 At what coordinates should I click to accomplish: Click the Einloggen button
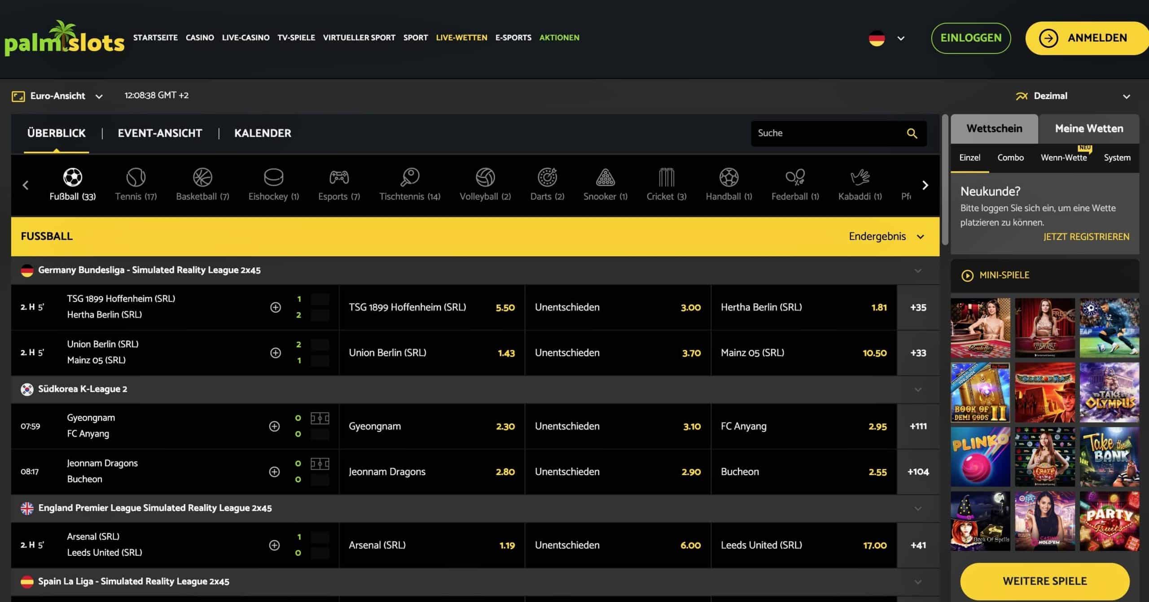point(971,38)
